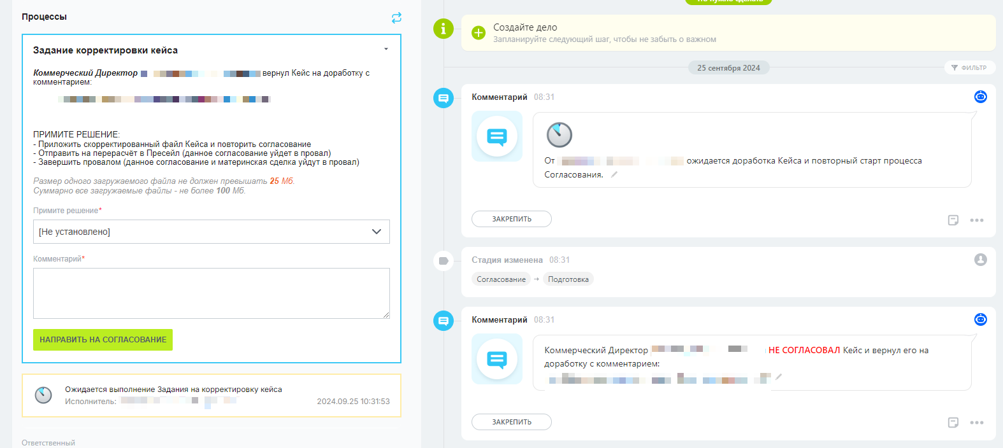Open the 'Создайте дело' planning field

[x=728, y=33]
